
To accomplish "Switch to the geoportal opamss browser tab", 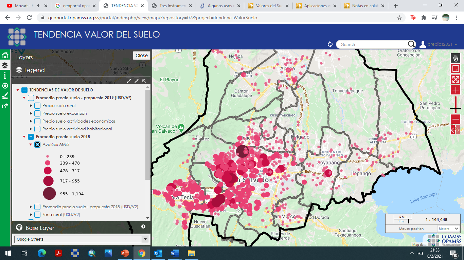I will [75, 6].
